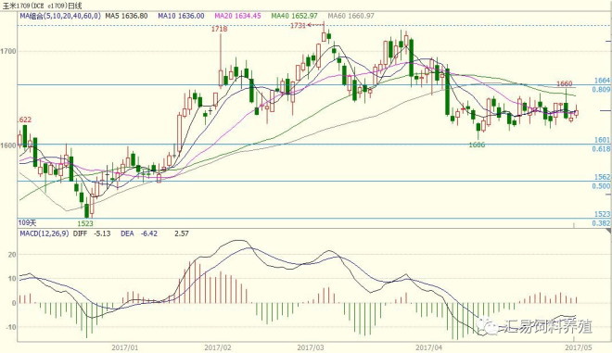The width and height of the screenshot is (612, 353).
Task: Click the magenta MA20 1634.45 legend entry
Action: 237,16
